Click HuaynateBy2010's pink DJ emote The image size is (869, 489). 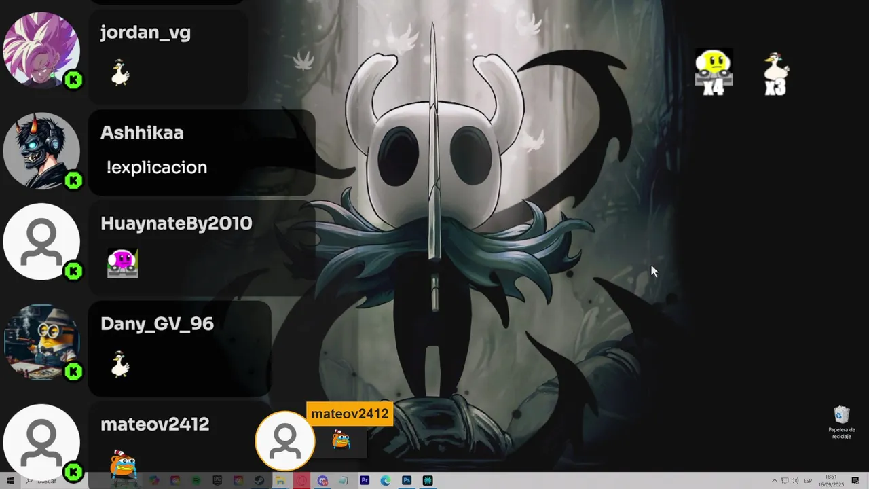(123, 264)
